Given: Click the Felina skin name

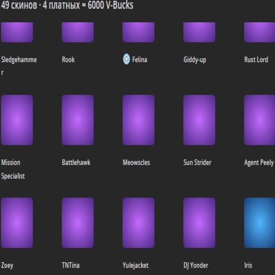Looking at the screenshot, I should 139,60.
